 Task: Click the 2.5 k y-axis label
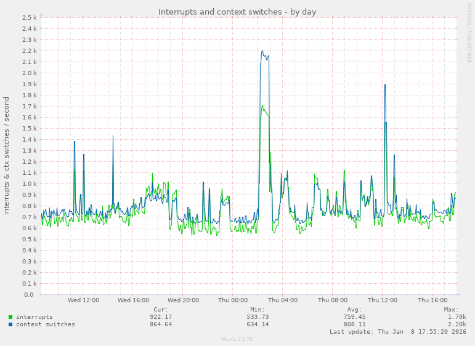pyautogui.click(x=29, y=17)
